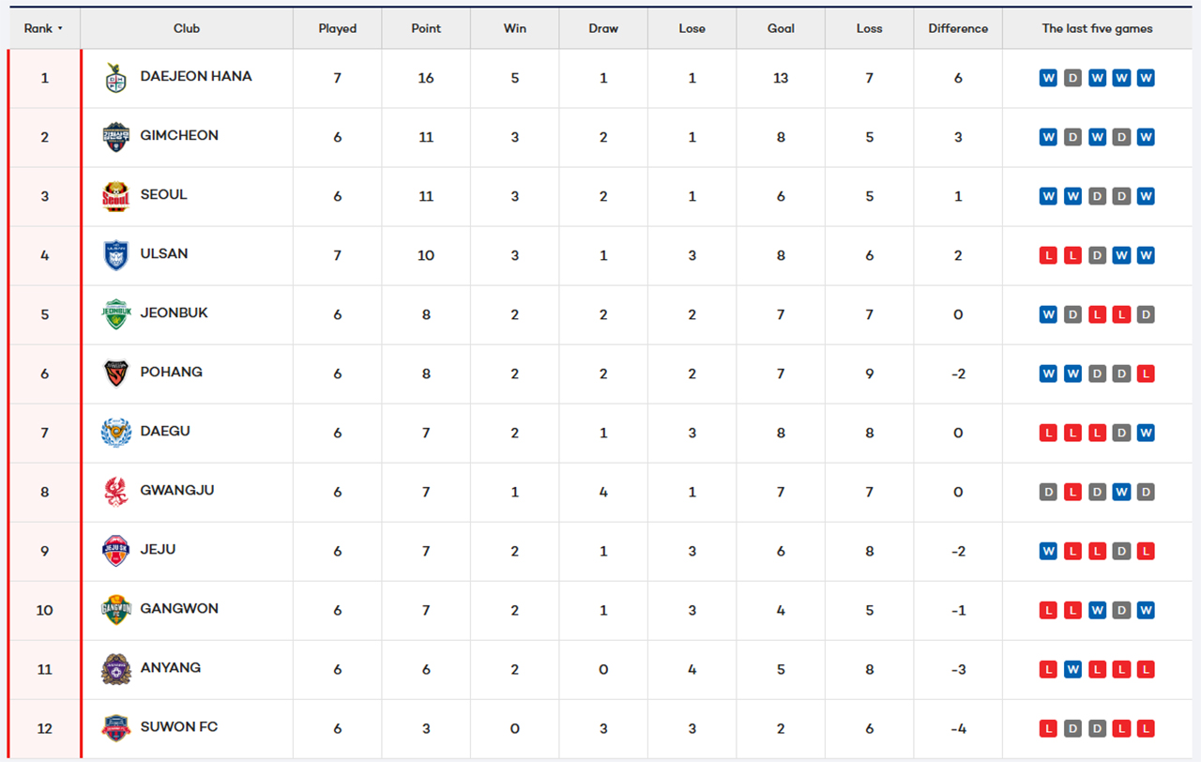Click the Ulsan club emblem
Screen dimensions: 1201x762
pos(115,255)
